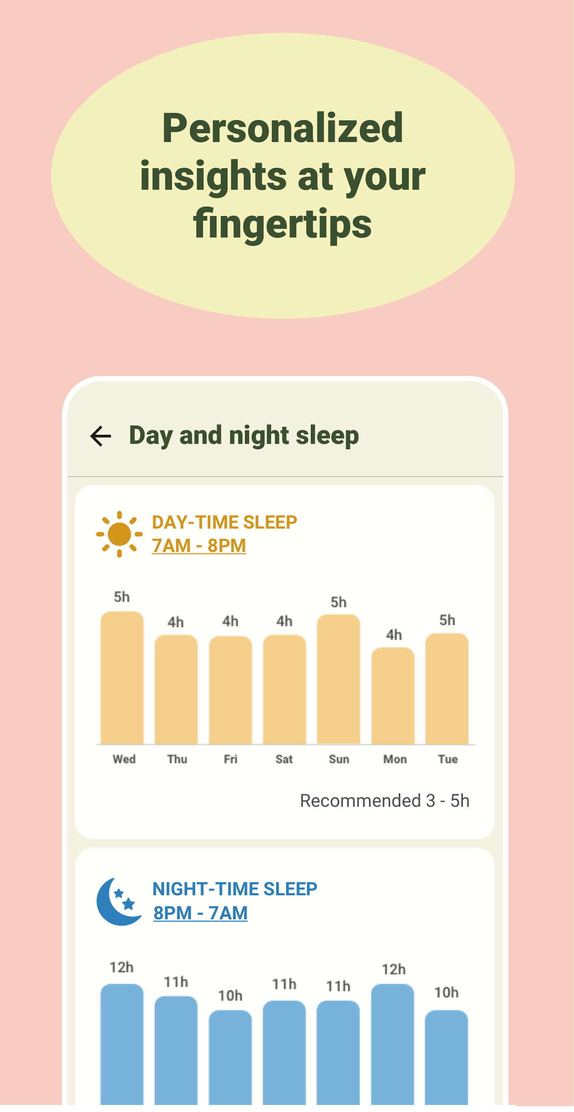Tap the Recommended 3 - 5h label

[x=385, y=800]
